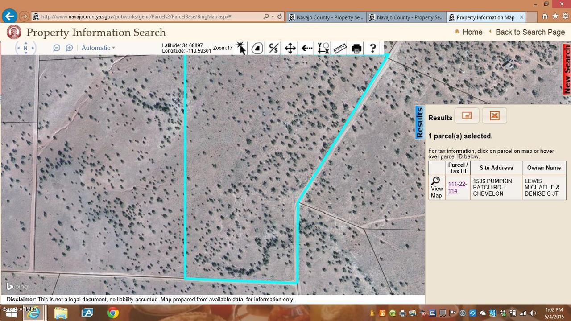571x321 pixels.
Task: Open the Automatic basemap dropdown
Action: point(98,48)
